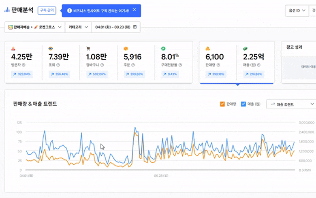Screen dimensions: 316x198
Task: Click the 주문 order box icon
Action: [x=126, y=48]
